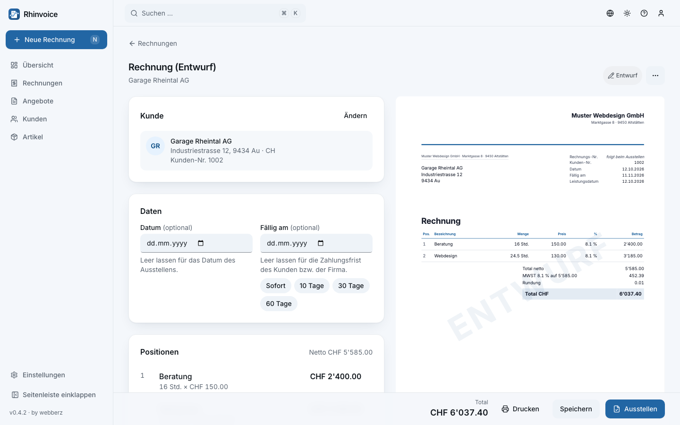Open Artikel in sidebar
The image size is (680, 425).
(x=56, y=137)
